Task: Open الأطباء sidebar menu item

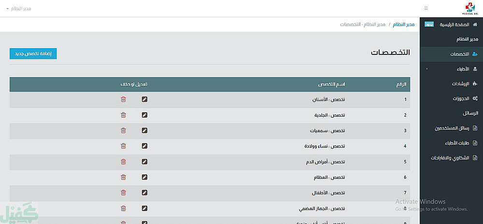Action: tap(451, 69)
